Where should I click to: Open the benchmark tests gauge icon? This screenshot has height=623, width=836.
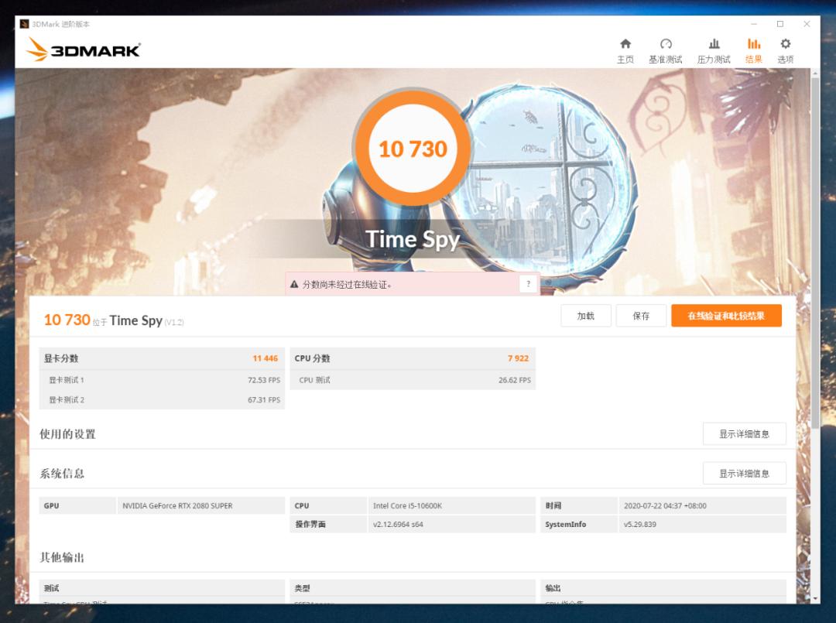tap(666, 43)
